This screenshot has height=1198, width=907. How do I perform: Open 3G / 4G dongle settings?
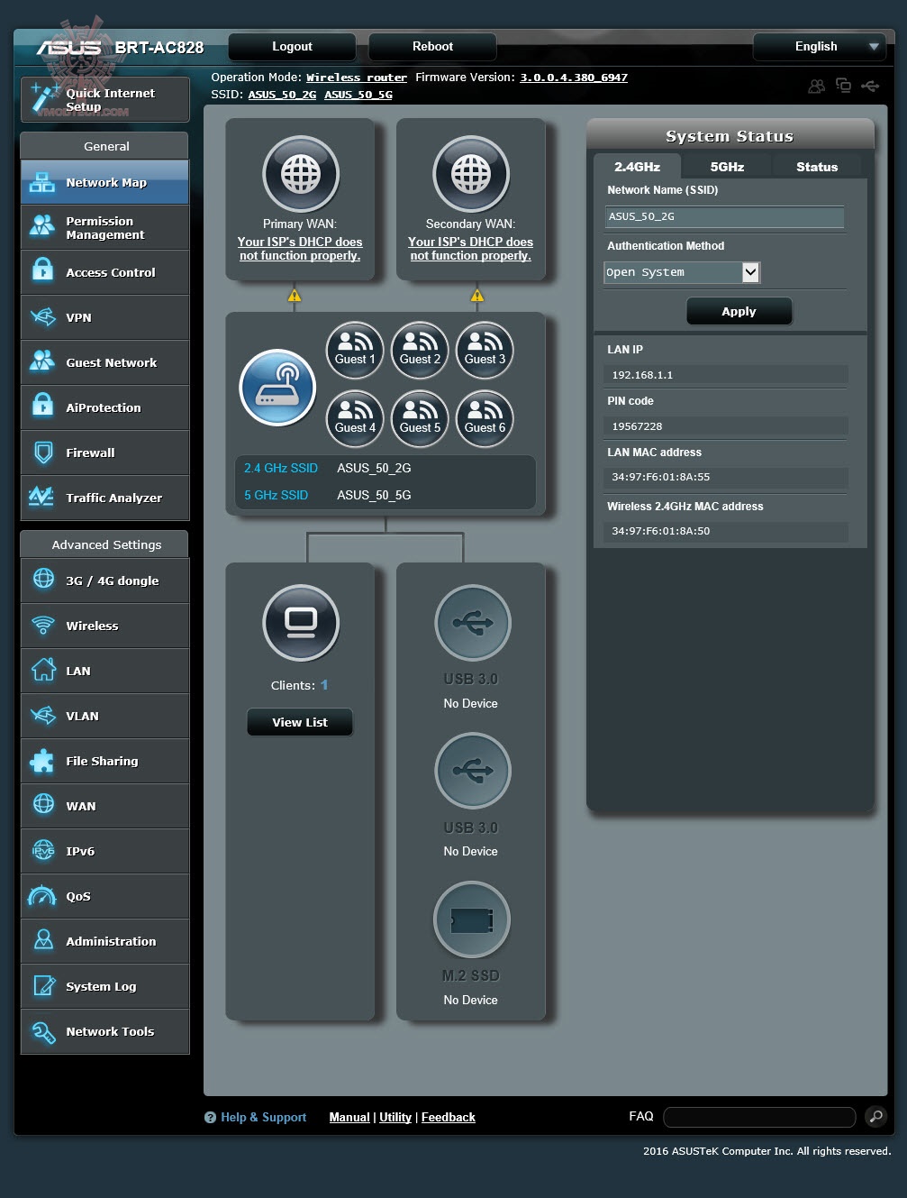[105, 581]
